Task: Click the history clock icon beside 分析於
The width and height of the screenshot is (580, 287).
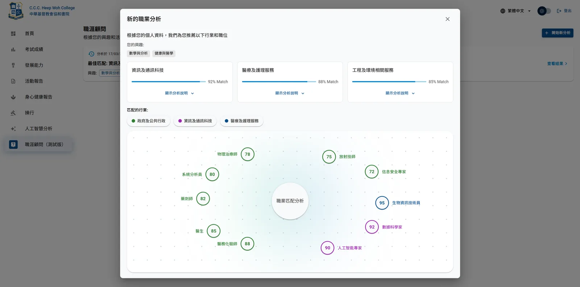Action: click(x=91, y=54)
